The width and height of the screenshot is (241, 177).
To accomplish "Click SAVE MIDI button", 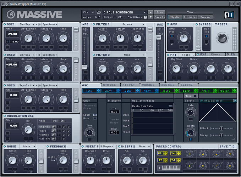I will (228, 147).
